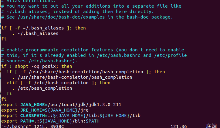
Task: Click the '~/.bashrc' filename in status line
Action: [16, 126]
